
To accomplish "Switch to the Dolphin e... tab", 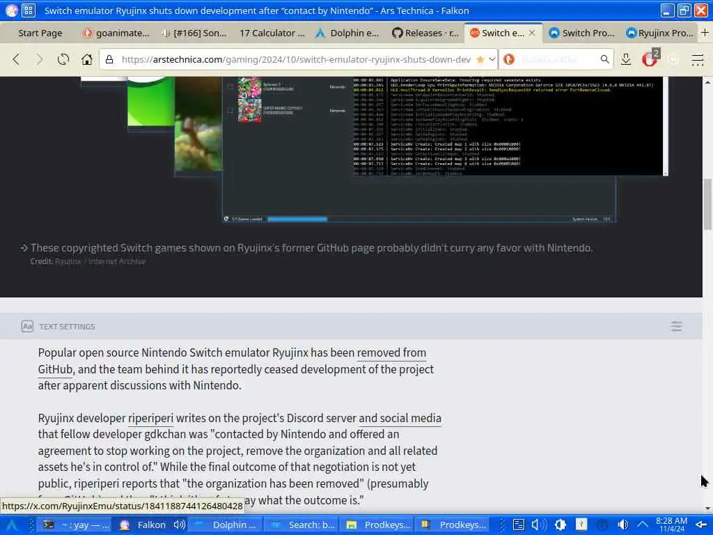I will point(348,33).
